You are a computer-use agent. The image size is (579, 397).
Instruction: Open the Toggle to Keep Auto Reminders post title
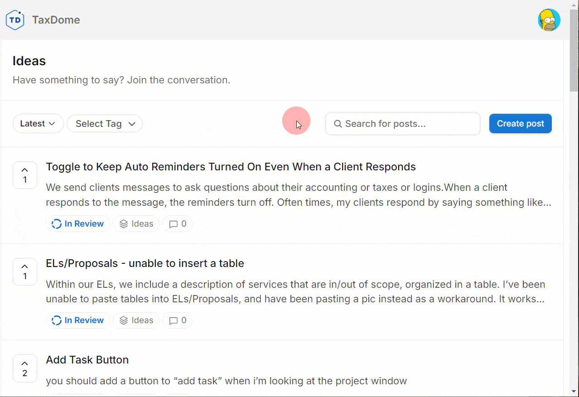pyautogui.click(x=231, y=167)
